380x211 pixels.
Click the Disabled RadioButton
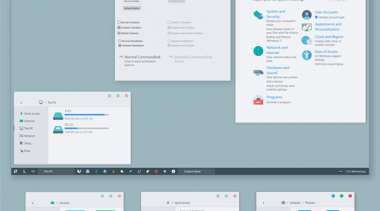click(169, 41)
